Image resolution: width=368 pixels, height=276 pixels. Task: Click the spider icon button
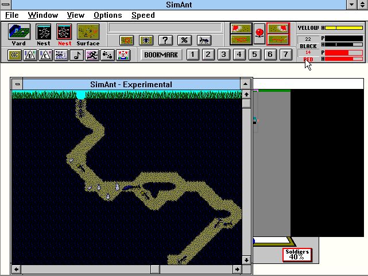tap(146, 40)
